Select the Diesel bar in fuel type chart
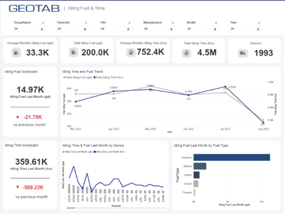The width and height of the screenshot is (285, 215). point(196,184)
